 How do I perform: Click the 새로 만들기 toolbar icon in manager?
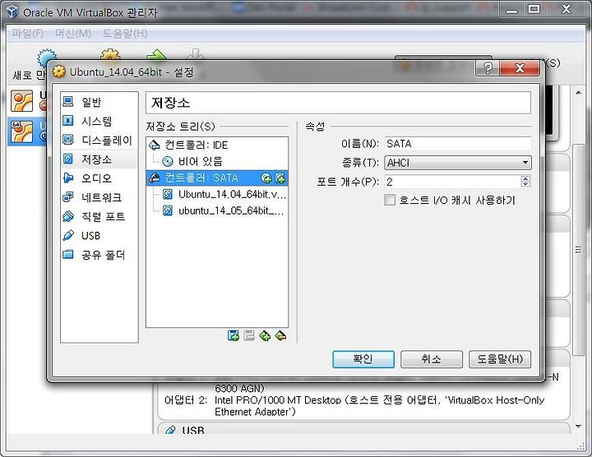(x=47, y=56)
